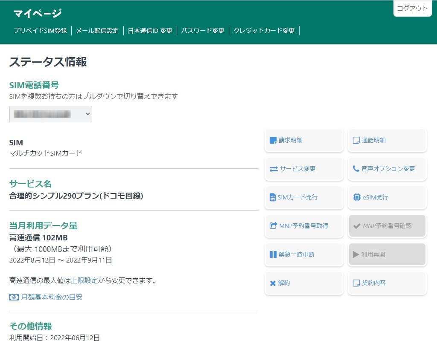Image resolution: width=437 pixels, height=358 pixels.
Task: Click the 日本通信ID 変更 menu item
Action: point(150,31)
